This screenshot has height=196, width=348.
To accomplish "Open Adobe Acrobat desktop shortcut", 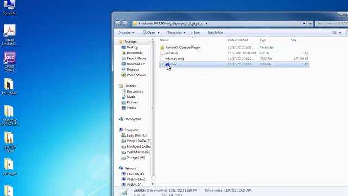I will (9, 35).
